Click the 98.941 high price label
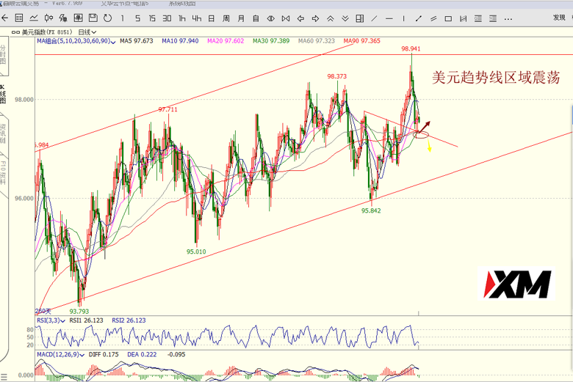 pyautogui.click(x=411, y=48)
